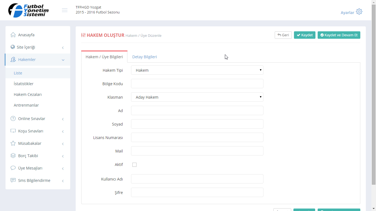
Task: Click the Lisans Numarası input field
Action: pos(197,137)
